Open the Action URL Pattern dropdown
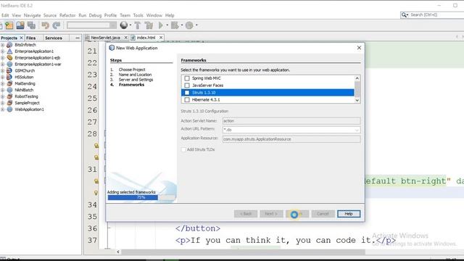464x261 pixels. (357, 130)
